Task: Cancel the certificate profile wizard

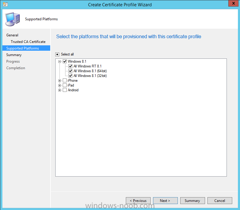Action: click(x=220, y=200)
